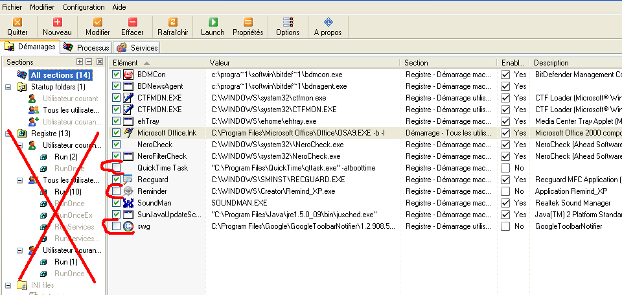622x295 pixels.
Task: Collapse the INI files tree node
Action: click(8, 285)
